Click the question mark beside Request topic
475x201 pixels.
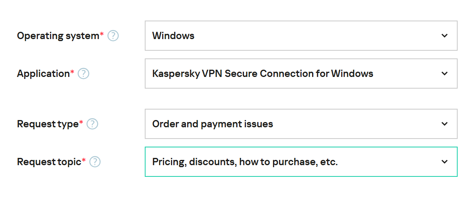point(95,162)
